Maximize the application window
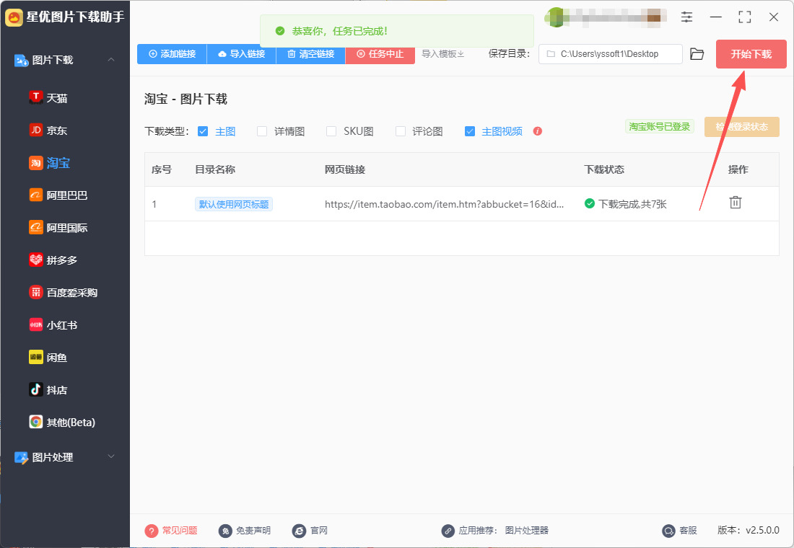The image size is (794, 548). (x=744, y=17)
